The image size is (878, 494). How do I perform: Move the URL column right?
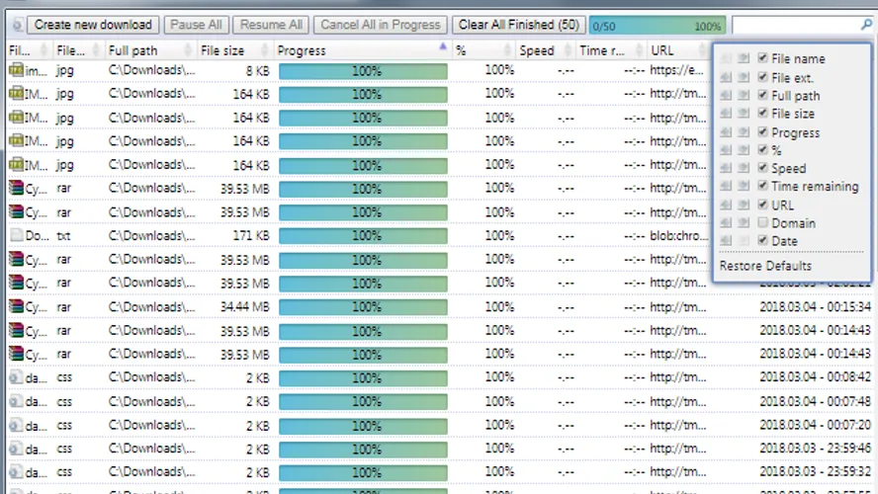coord(744,205)
